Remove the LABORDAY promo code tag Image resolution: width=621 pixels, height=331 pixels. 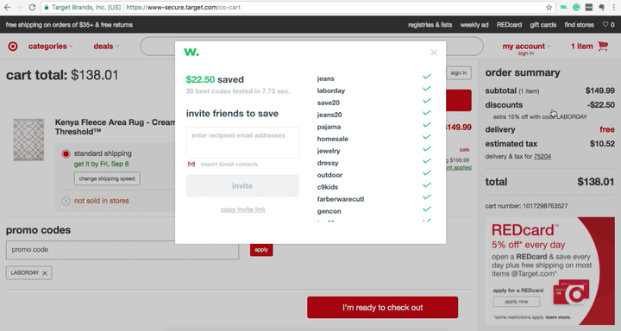[45, 272]
